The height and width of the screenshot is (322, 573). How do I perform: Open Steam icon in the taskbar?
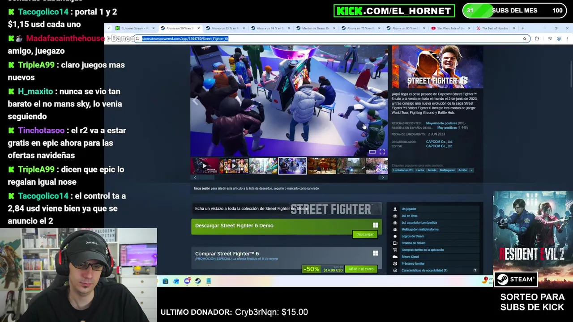point(198,281)
